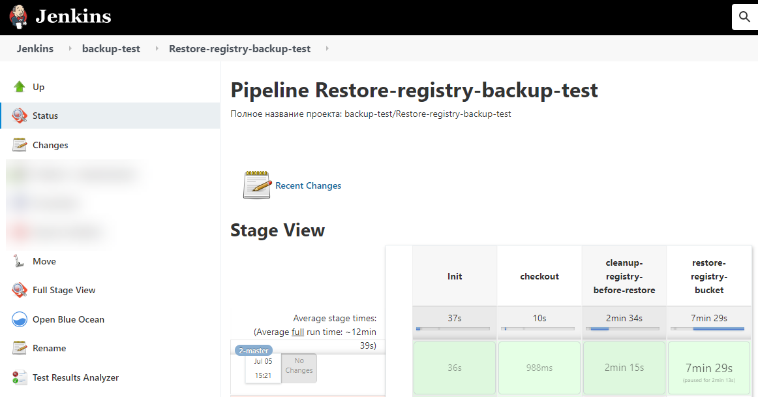The image size is (758, 397).
Task: Expand the backup-test breadcrumb arrow
Action: [x=157, y=48]
